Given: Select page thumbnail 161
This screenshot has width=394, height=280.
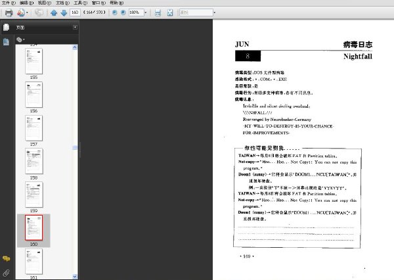Looking at the screenshot, I should tap(34, 262).
